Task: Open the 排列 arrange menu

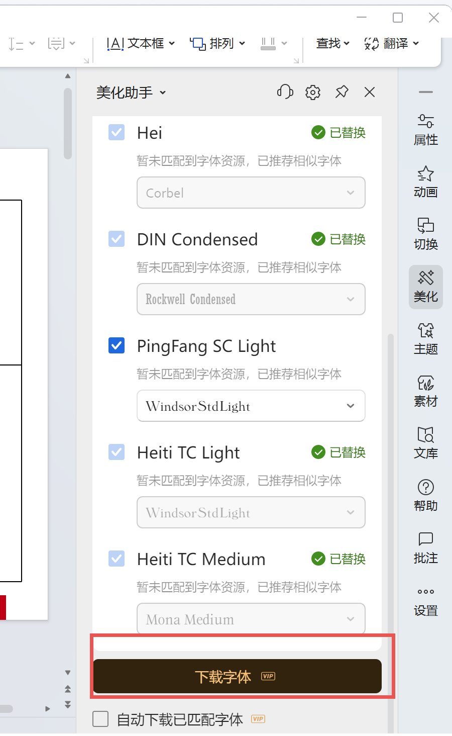Action: (217, 44)
